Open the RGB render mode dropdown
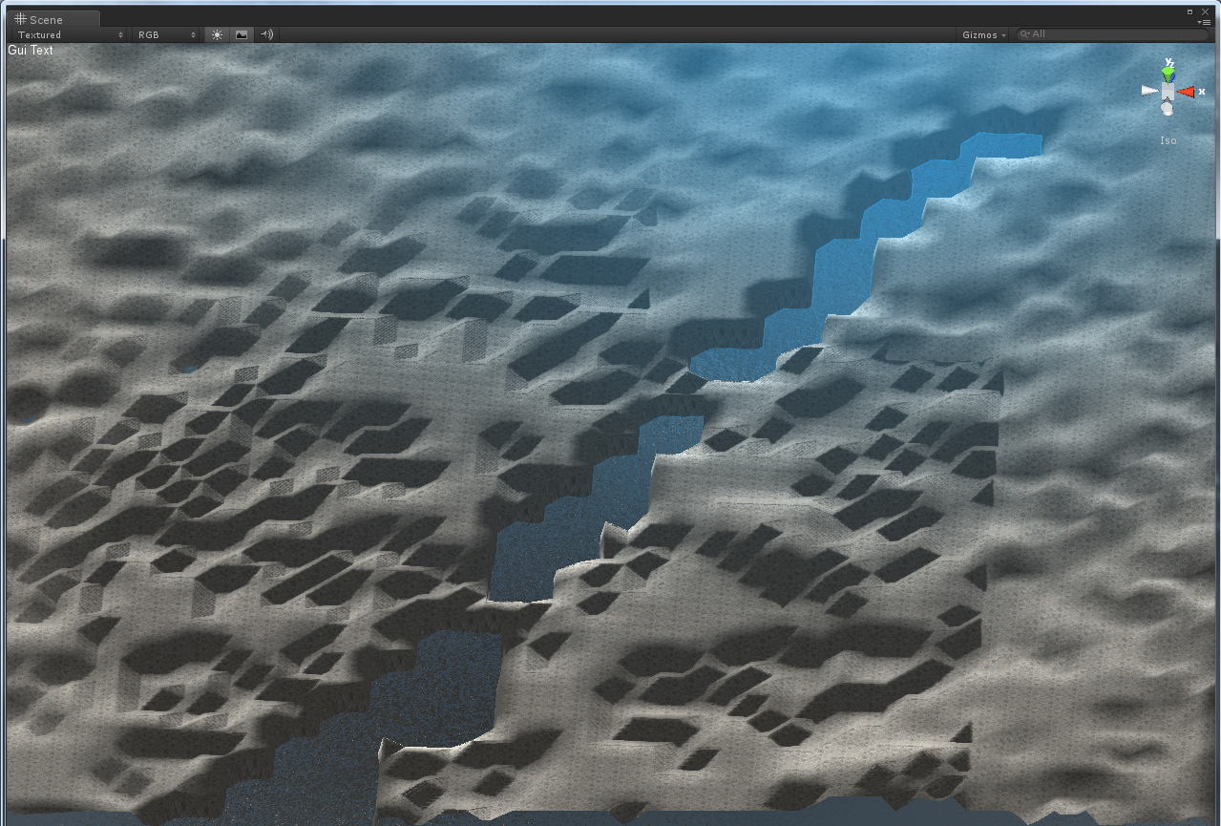The image size is (1221, 826). 166,34
